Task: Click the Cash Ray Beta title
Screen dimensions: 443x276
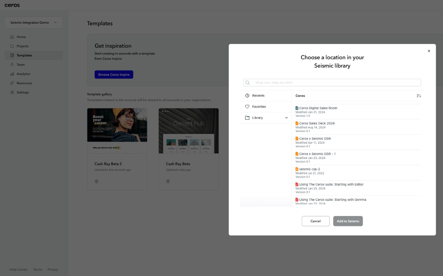Action: 178,164
